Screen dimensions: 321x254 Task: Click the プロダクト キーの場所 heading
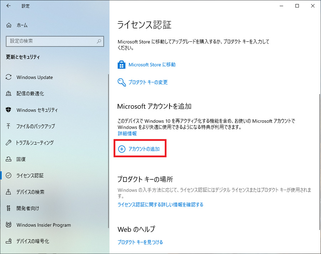coord(145,179)
